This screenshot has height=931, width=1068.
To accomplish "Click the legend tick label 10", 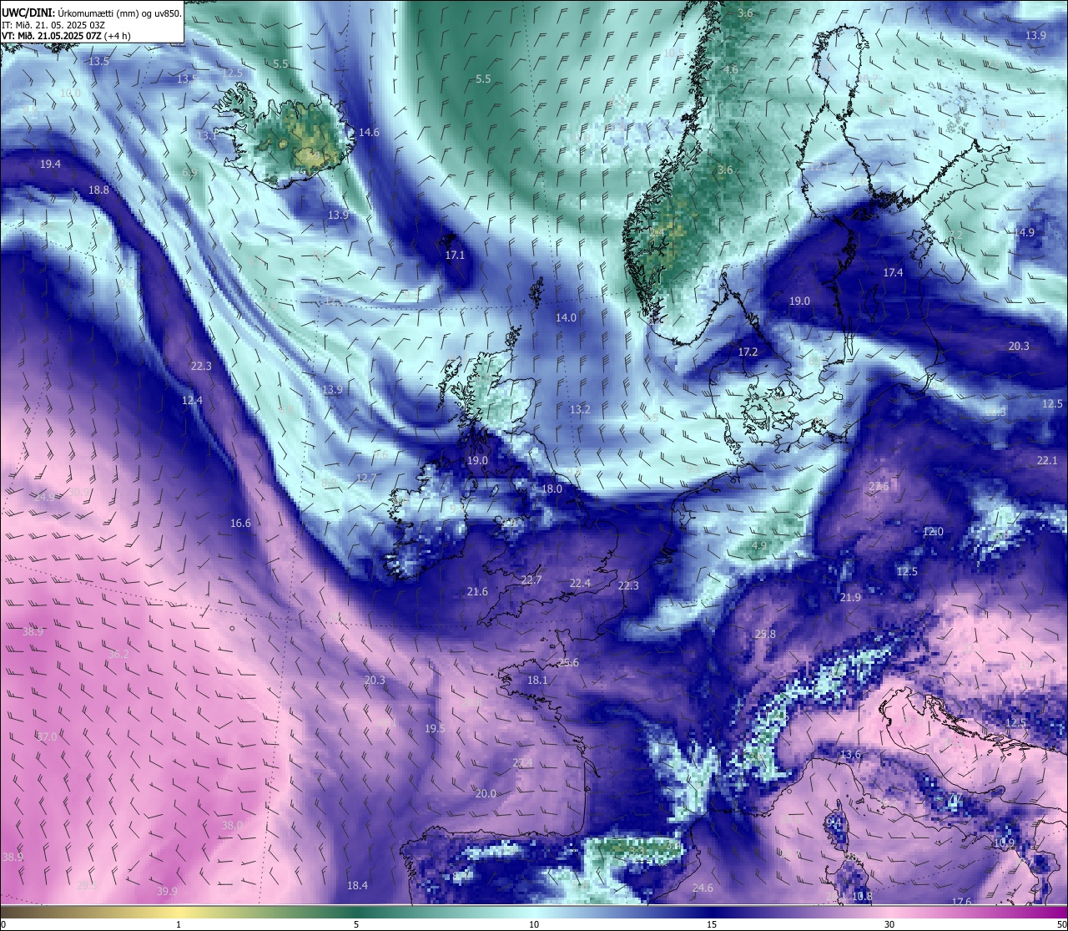I will pos(534,924).
